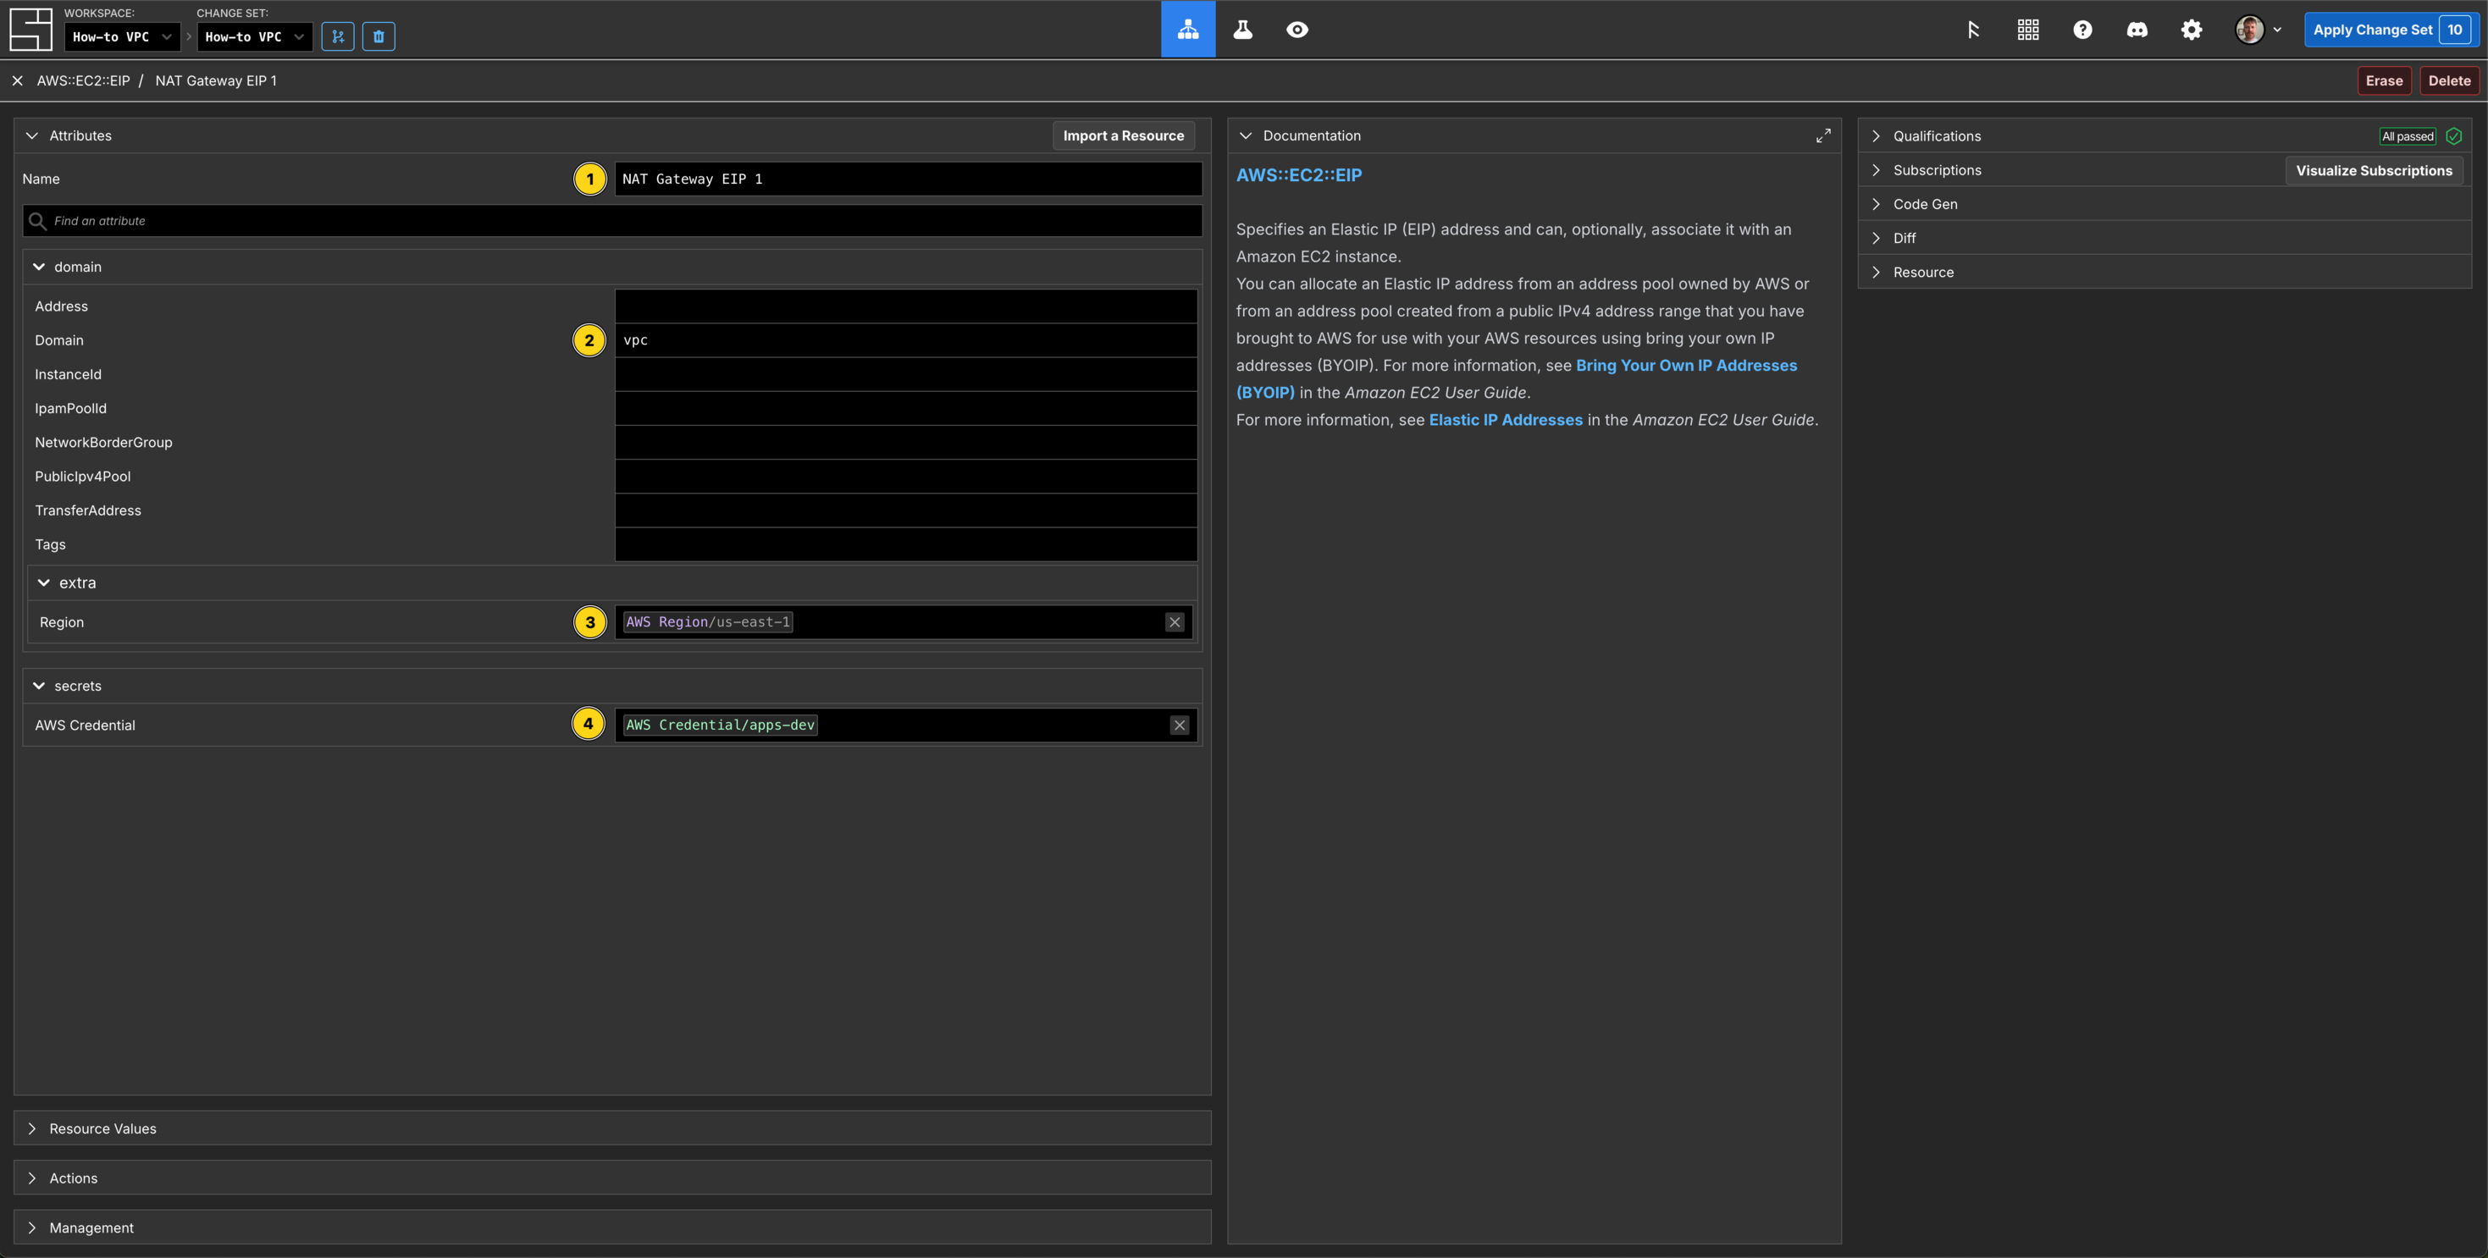This screenshot has width=2488, height=1258.
Task: Open the help question mark icon
Action: 2082,30
